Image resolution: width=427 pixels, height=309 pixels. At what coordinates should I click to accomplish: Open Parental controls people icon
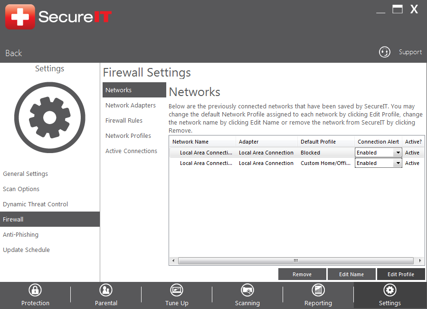pos(106,290)
